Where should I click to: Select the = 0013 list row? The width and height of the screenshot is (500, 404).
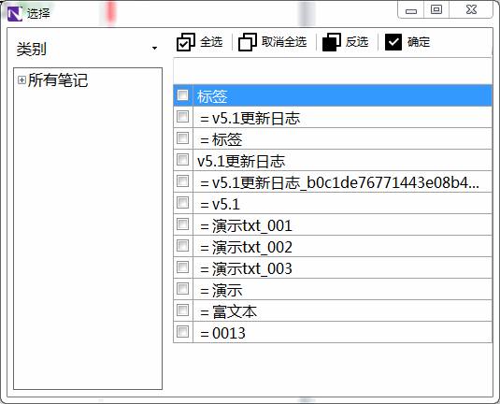[x=342, y=332]
